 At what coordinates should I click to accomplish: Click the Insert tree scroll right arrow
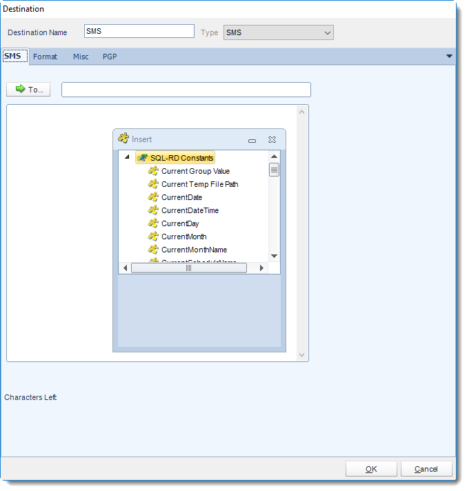click(261, 268)
